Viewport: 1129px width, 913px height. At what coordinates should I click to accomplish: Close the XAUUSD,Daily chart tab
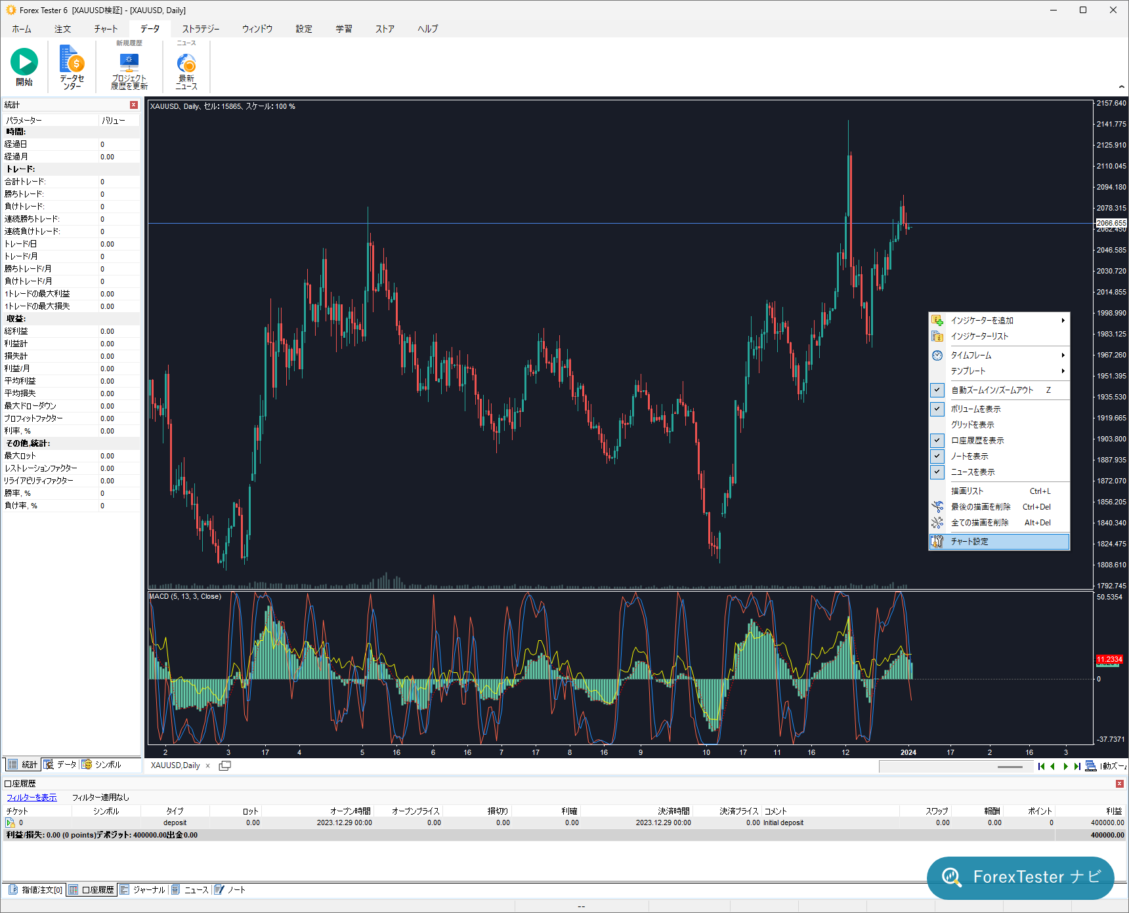(x=208, y=765)
